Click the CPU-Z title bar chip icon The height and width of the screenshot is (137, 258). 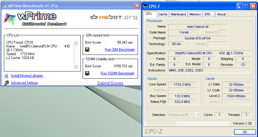(145, 6)
